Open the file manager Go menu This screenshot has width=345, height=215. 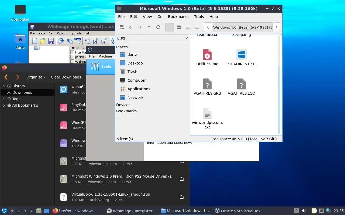click(160, 17)
